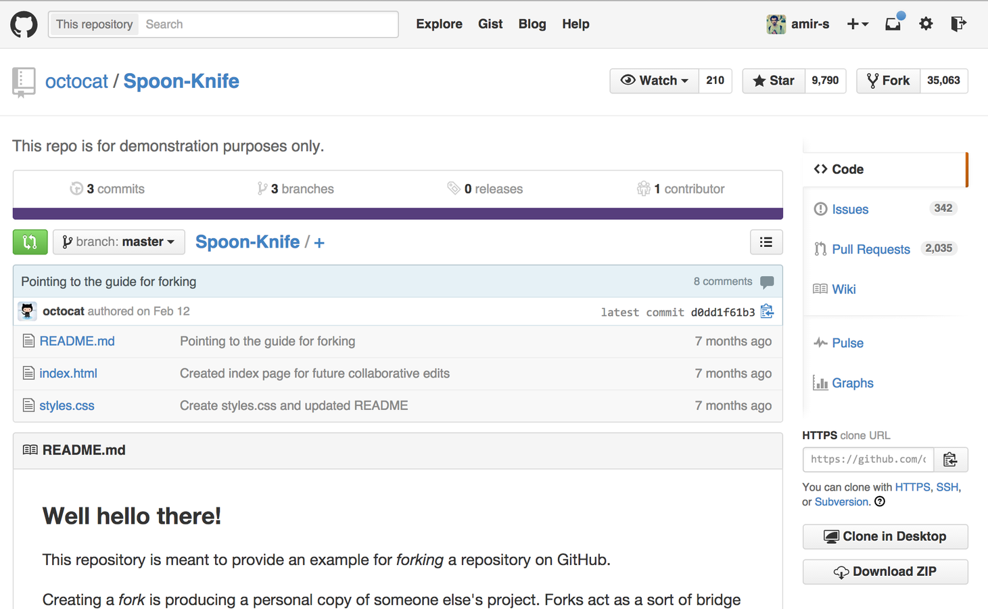Open the octocat owner link
This screenshot has width=988, height=609.
pyautogui.click(x=76, y=81)
